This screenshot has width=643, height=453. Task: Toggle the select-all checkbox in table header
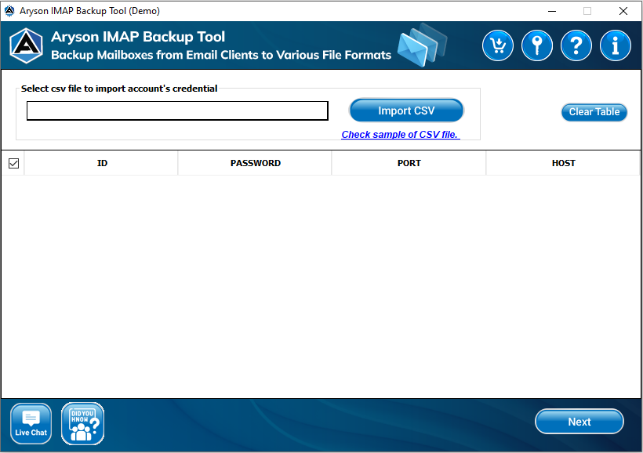(13, 164)
